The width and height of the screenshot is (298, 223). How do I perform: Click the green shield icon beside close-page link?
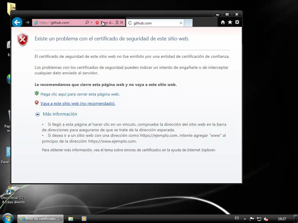(37, 93)
